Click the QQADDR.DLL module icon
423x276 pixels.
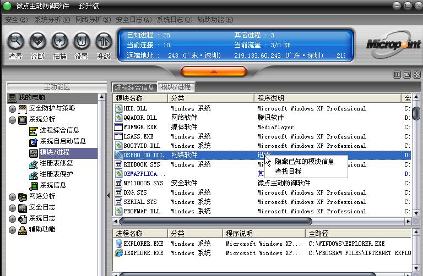pos(119,118)
